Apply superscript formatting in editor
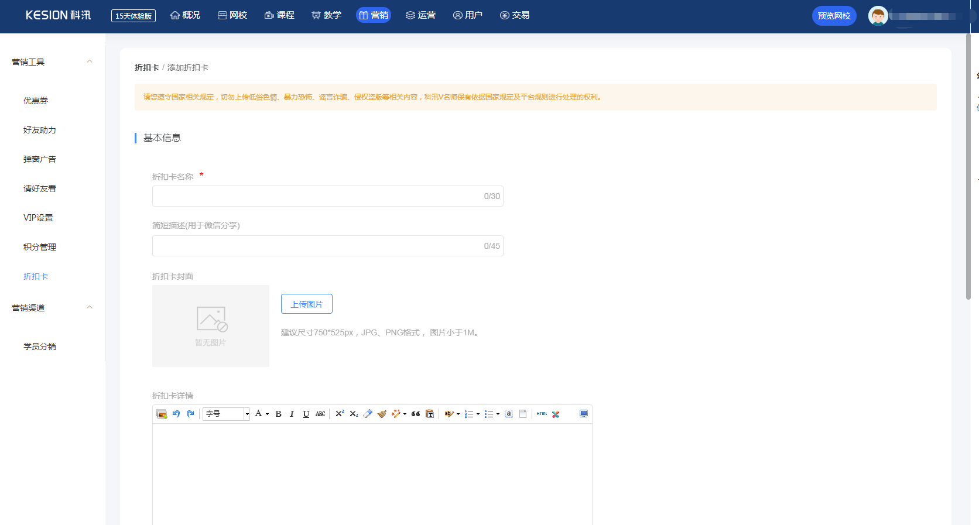979x525 pixels. click(340, 414)
